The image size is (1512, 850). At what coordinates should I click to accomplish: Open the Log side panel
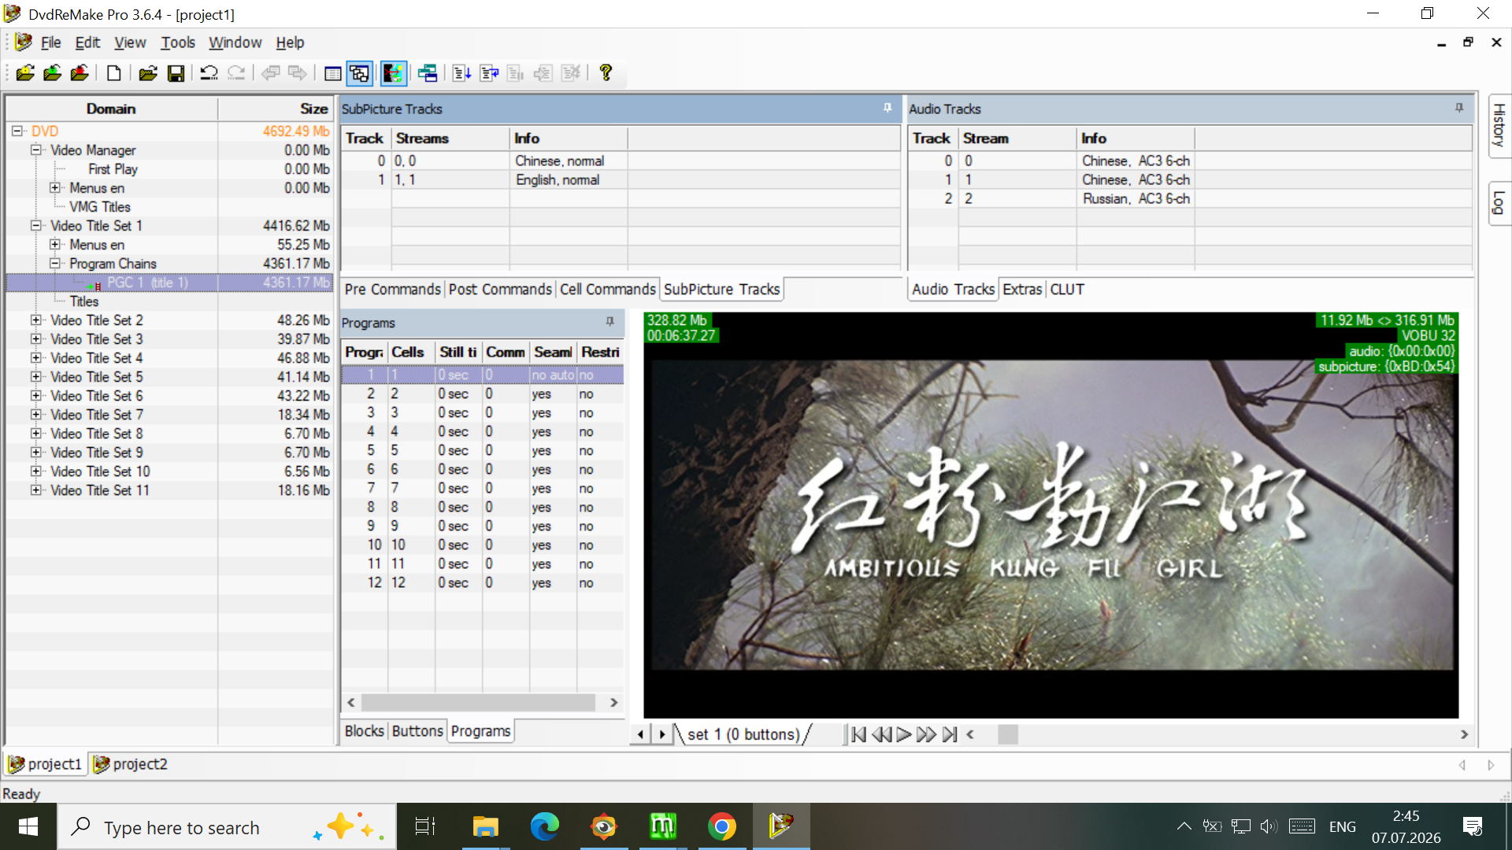(x=1499, y=203)
